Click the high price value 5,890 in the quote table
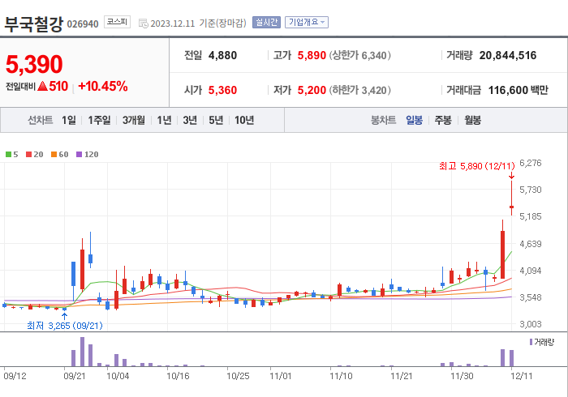The image size is (568, 397). pyautogui.click(x=312, y=55)
